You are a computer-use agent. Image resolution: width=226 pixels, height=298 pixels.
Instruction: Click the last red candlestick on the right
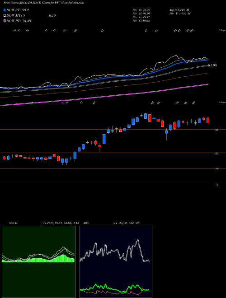(x=208, y=120)
